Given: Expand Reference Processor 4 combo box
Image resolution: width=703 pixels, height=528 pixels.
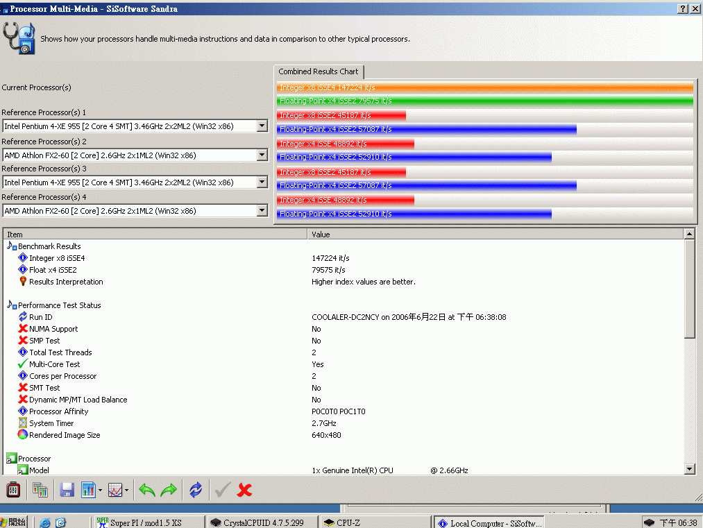Looking at the screenshot, I should pyautogui.click(x=262, y=210).
